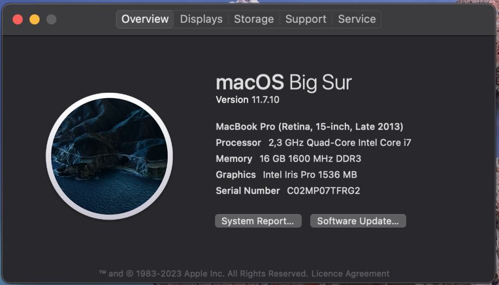Screen dimensions: 499x285
Task: Click the MacBook Pro model name line
Action: [x=309, y=126]
